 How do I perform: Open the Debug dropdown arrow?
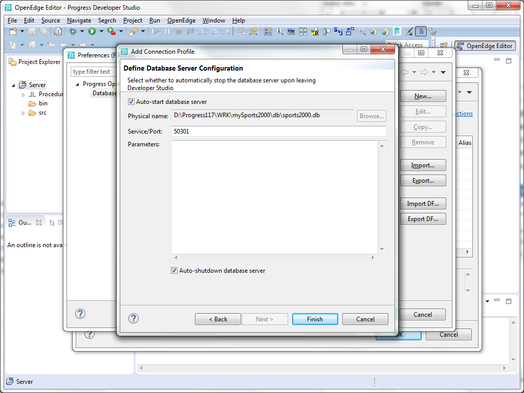(82, 31)
